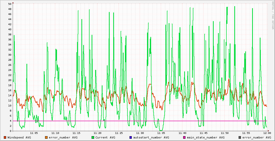The image size is (275, 141).
Task: Select the Current AVG legend label
Action: tap(105, 137)
